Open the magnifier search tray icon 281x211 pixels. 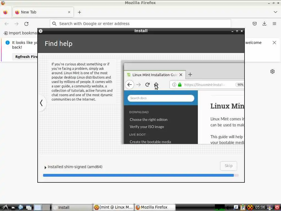236,207
